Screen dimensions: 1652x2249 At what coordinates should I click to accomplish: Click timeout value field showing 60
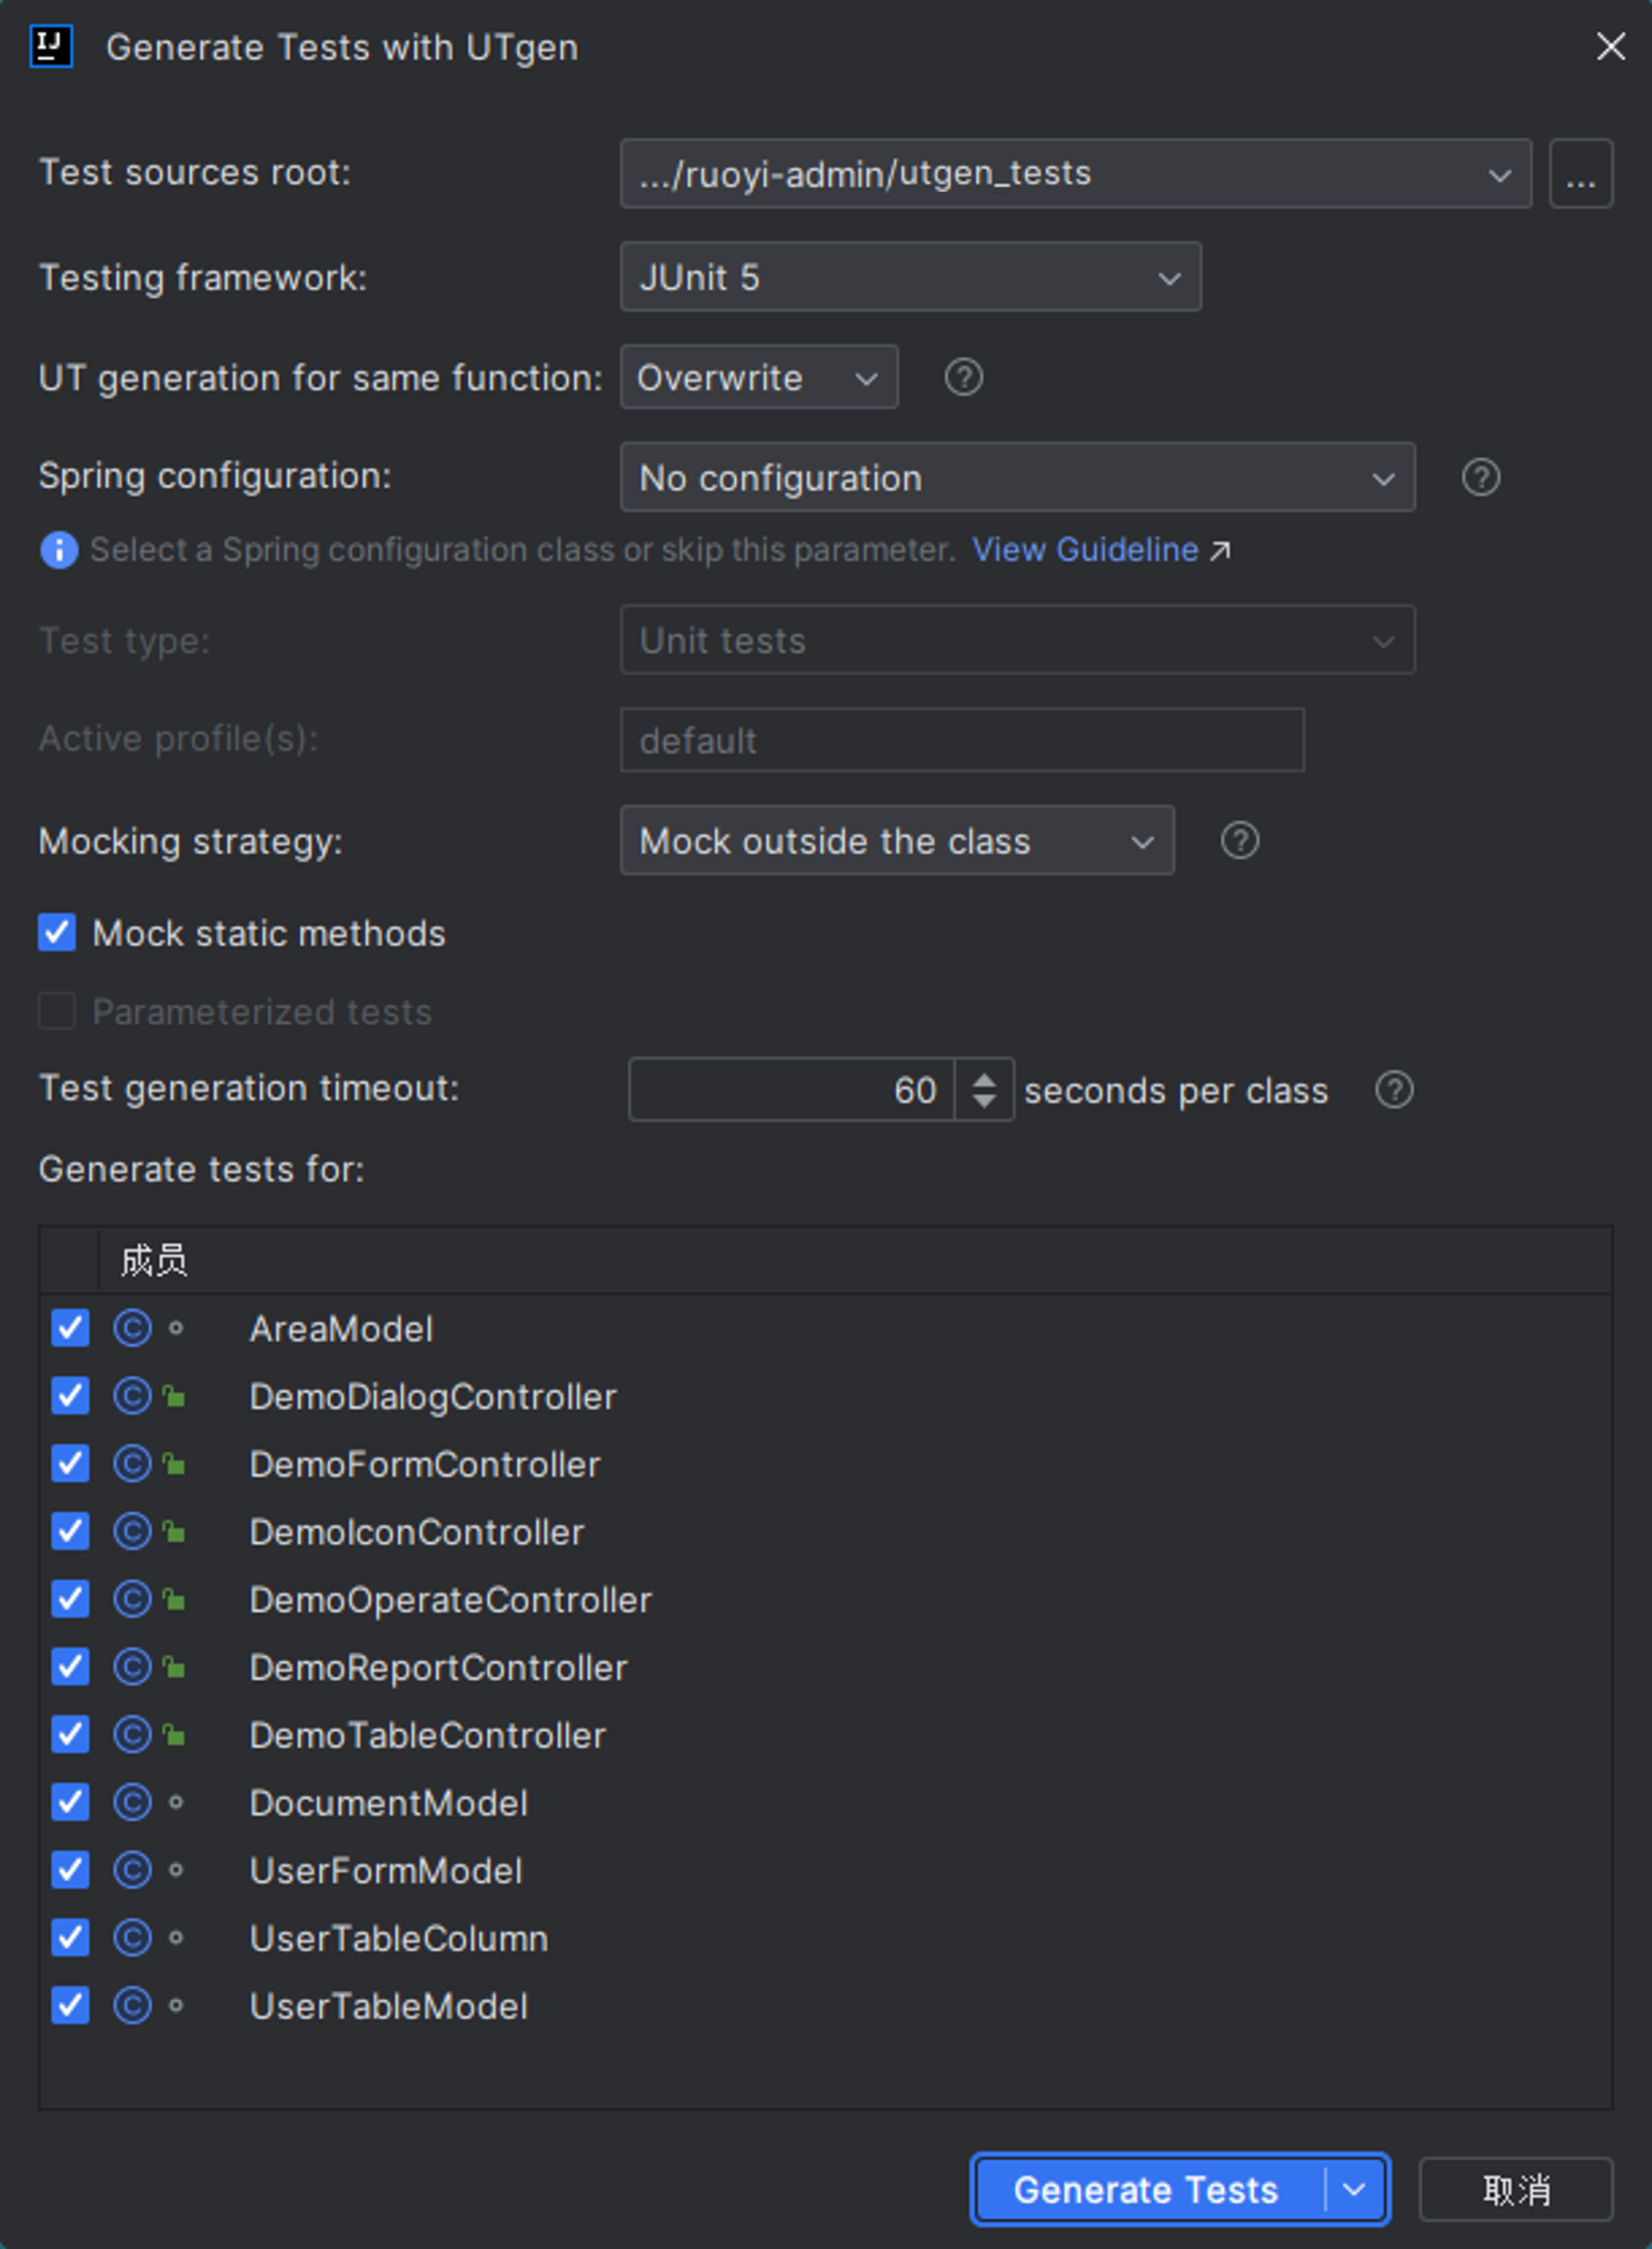(791, 1089)
